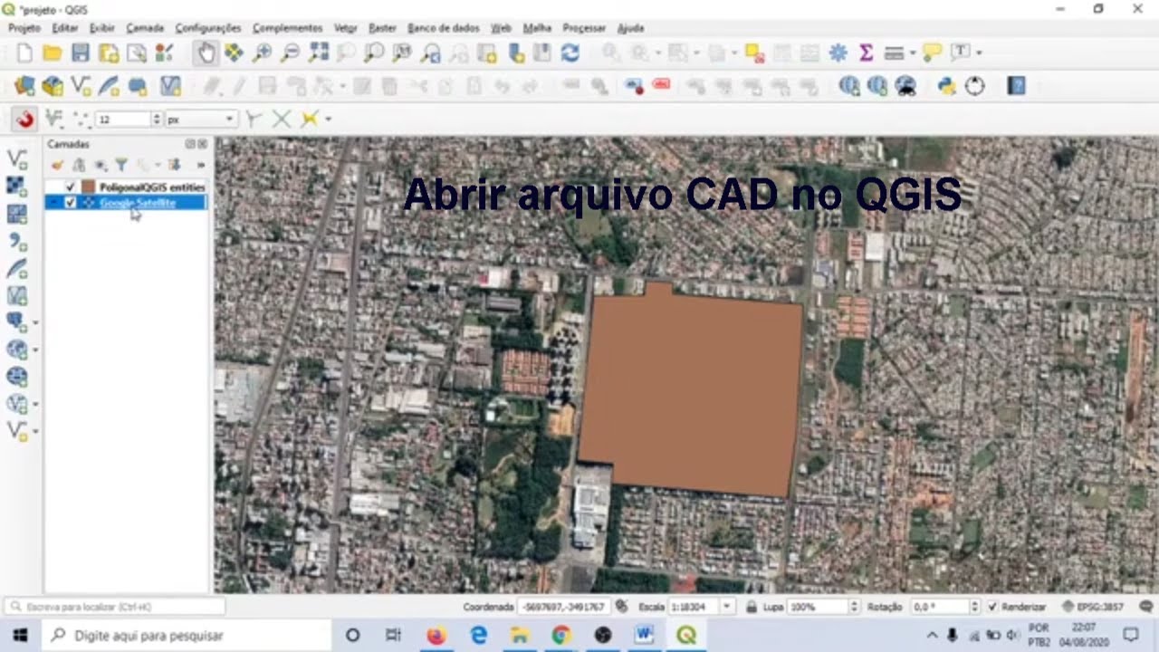Uncheck the Google Satellite layer visibility

tap(70, 203)
